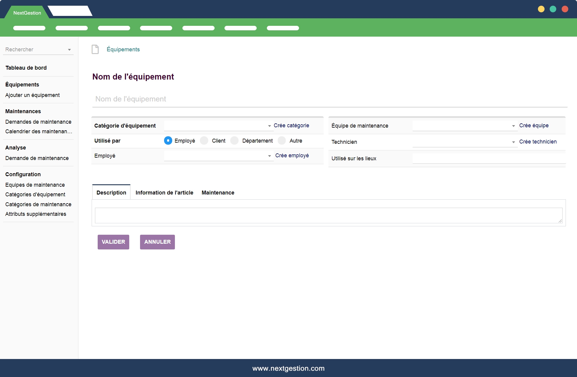Open the Catégorie d'équipement dropdown
The image size is (577, 377).
pyautogui.click(x=269, y=126)
